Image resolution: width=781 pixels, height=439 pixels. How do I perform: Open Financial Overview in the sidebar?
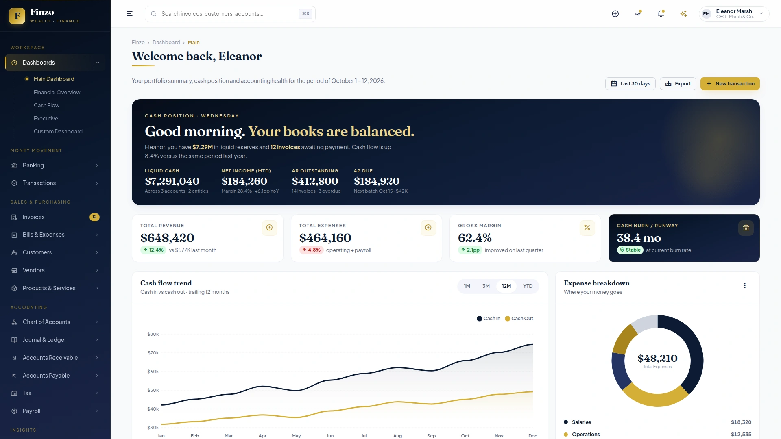tap(57, 92)
